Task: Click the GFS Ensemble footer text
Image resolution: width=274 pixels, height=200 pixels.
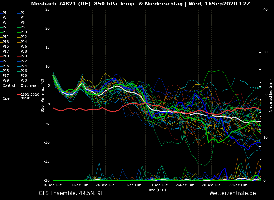Action: coord(71,193)
